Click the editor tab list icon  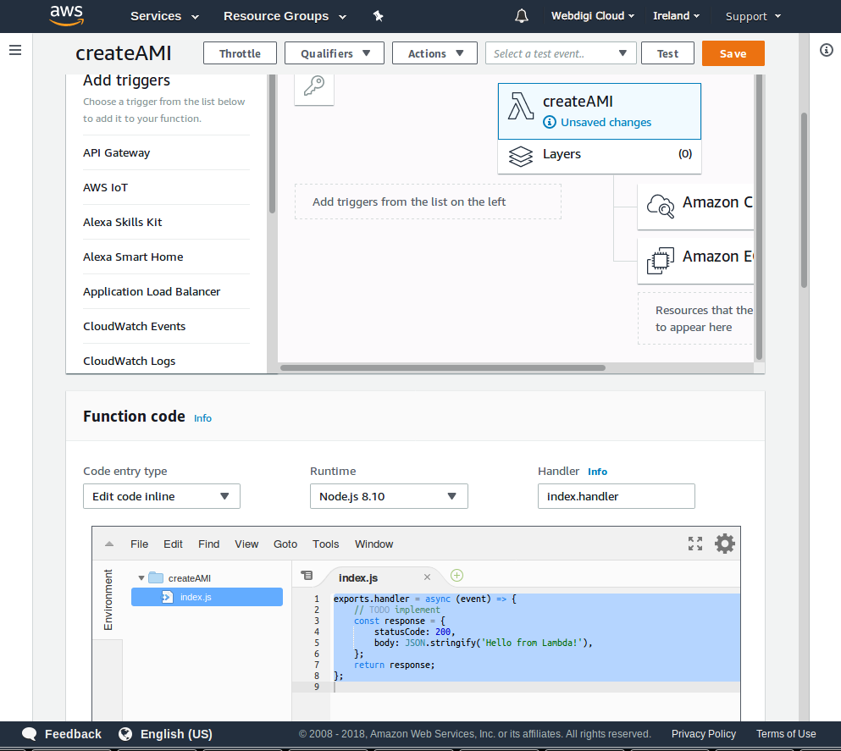[x=307, y=575]
